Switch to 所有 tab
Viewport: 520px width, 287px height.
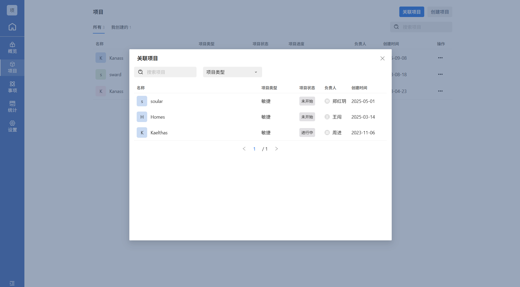pos(98,27)
